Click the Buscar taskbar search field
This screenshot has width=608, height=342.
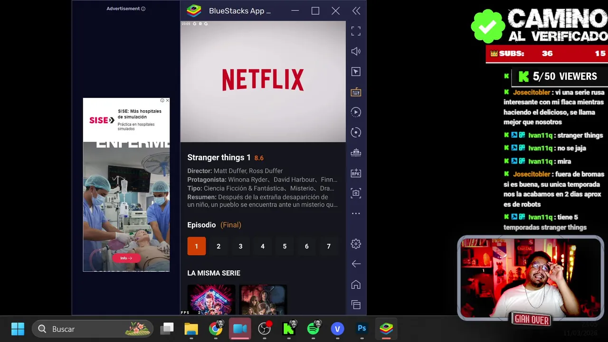pyautogui.click(x=93, y=329)
